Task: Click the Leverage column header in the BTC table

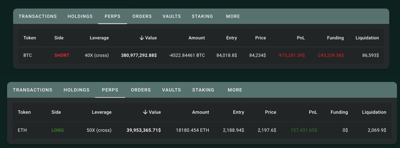Action: [99, 38]
